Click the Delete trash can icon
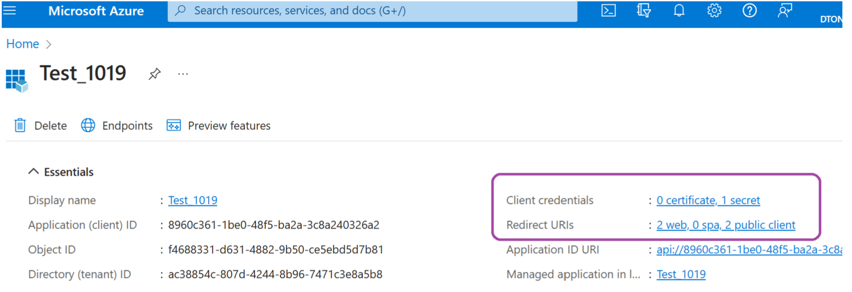 pos(20,126)
